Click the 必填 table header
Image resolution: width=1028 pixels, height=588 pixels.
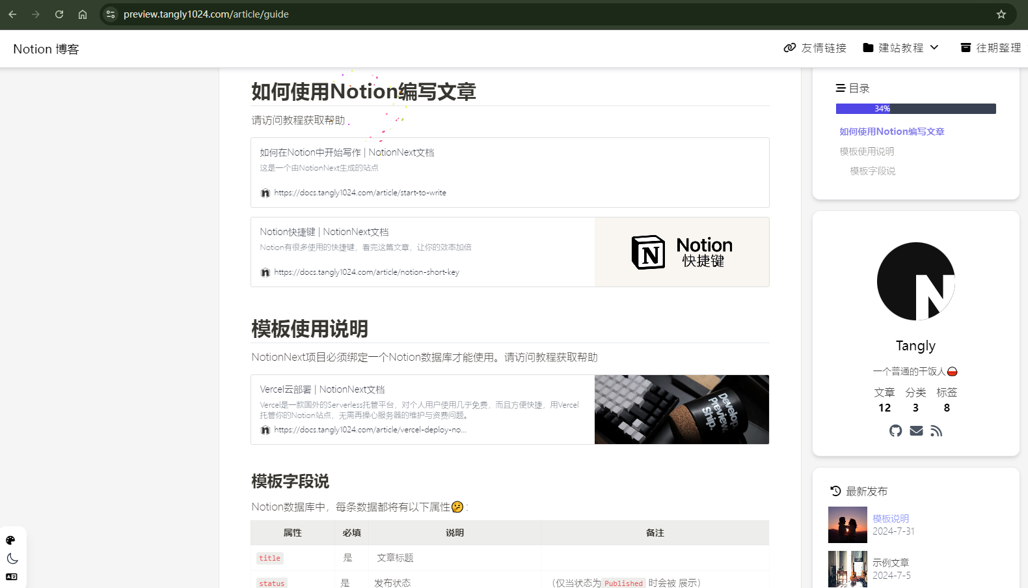tap(352, 533)
